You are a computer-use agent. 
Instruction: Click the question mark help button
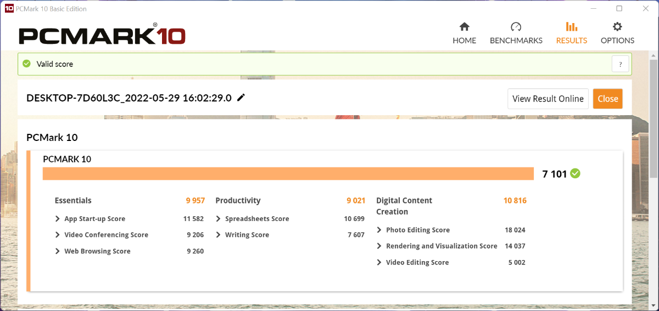coord(620,64)
